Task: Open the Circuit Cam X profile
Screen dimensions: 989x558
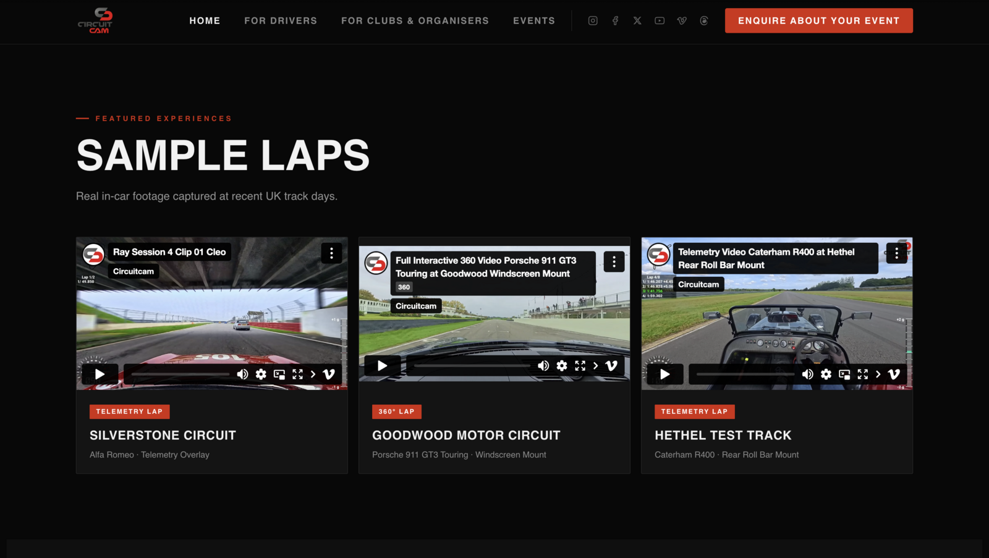Action: click(x=637, y=20)
